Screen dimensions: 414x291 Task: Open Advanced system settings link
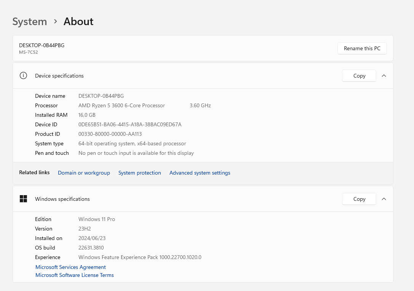tap(200, 173)
